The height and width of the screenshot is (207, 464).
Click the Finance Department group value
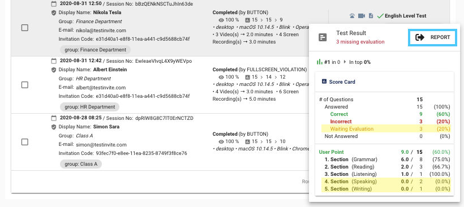pos(99,21)
